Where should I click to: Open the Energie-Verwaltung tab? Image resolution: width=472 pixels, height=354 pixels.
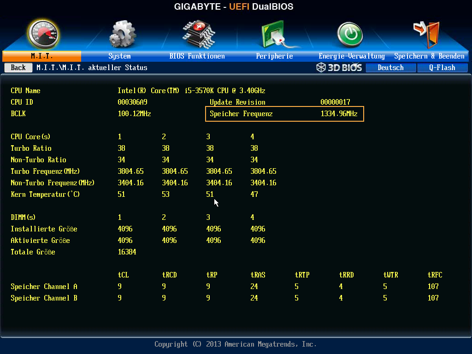click(352, 56)
